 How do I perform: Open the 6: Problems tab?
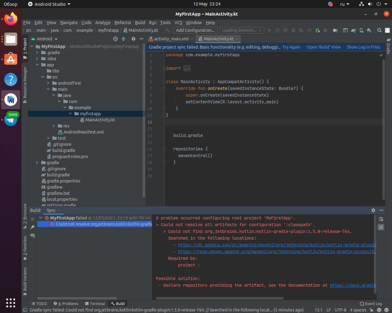coord(66,304)
